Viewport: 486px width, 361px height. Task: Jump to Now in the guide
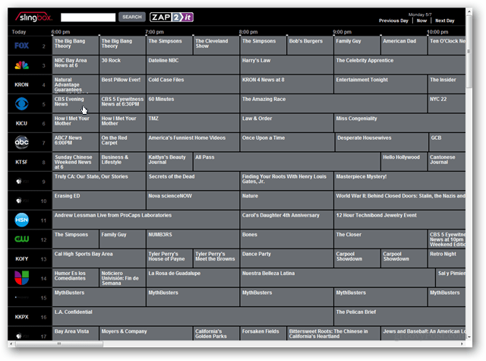421,21
